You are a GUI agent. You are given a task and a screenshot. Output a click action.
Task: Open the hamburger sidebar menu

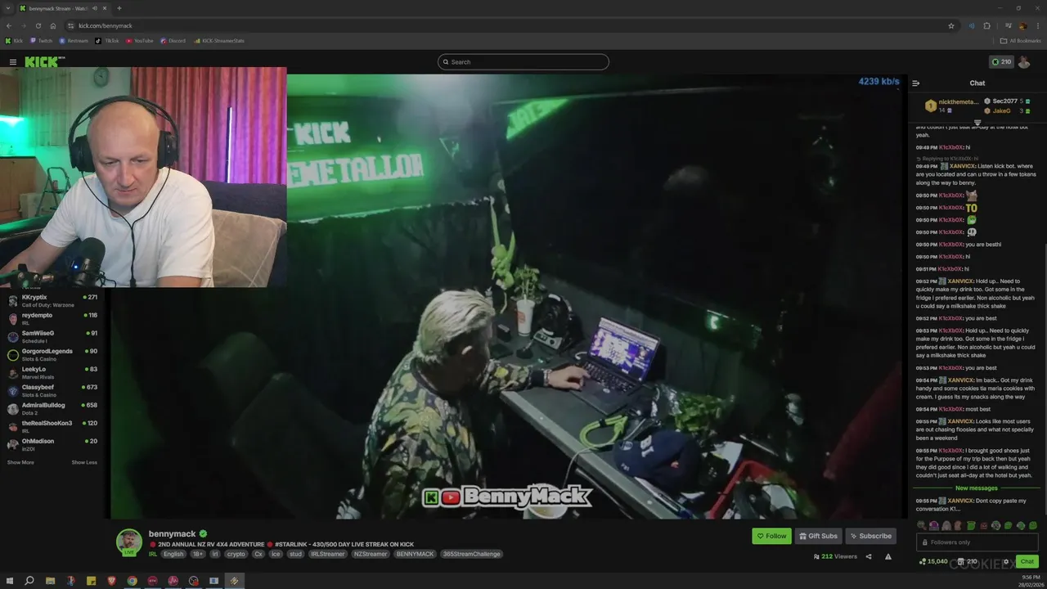pos(12,62)
